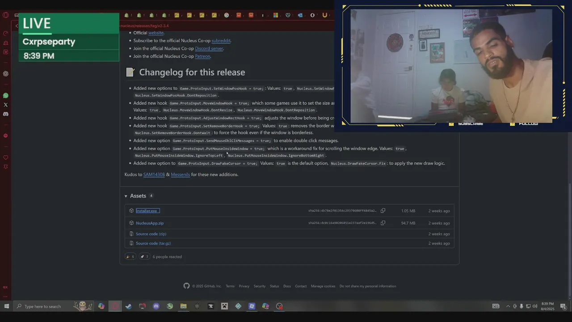This screenshot has width=572, height=322.
Task: Open Discord in the Opera sidebar
Action: [x=6, y=114]
